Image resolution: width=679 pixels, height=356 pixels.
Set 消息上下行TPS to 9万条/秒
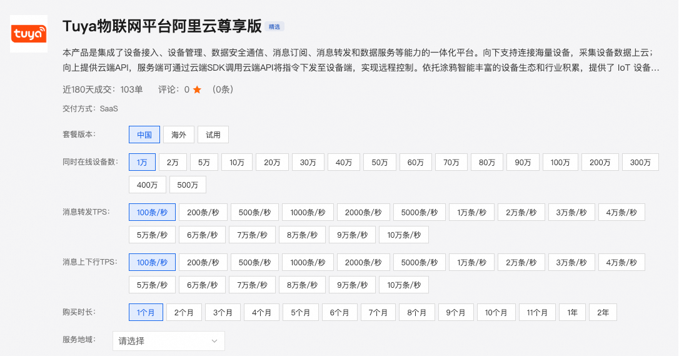pyautogui.click(x=353, y=285)
